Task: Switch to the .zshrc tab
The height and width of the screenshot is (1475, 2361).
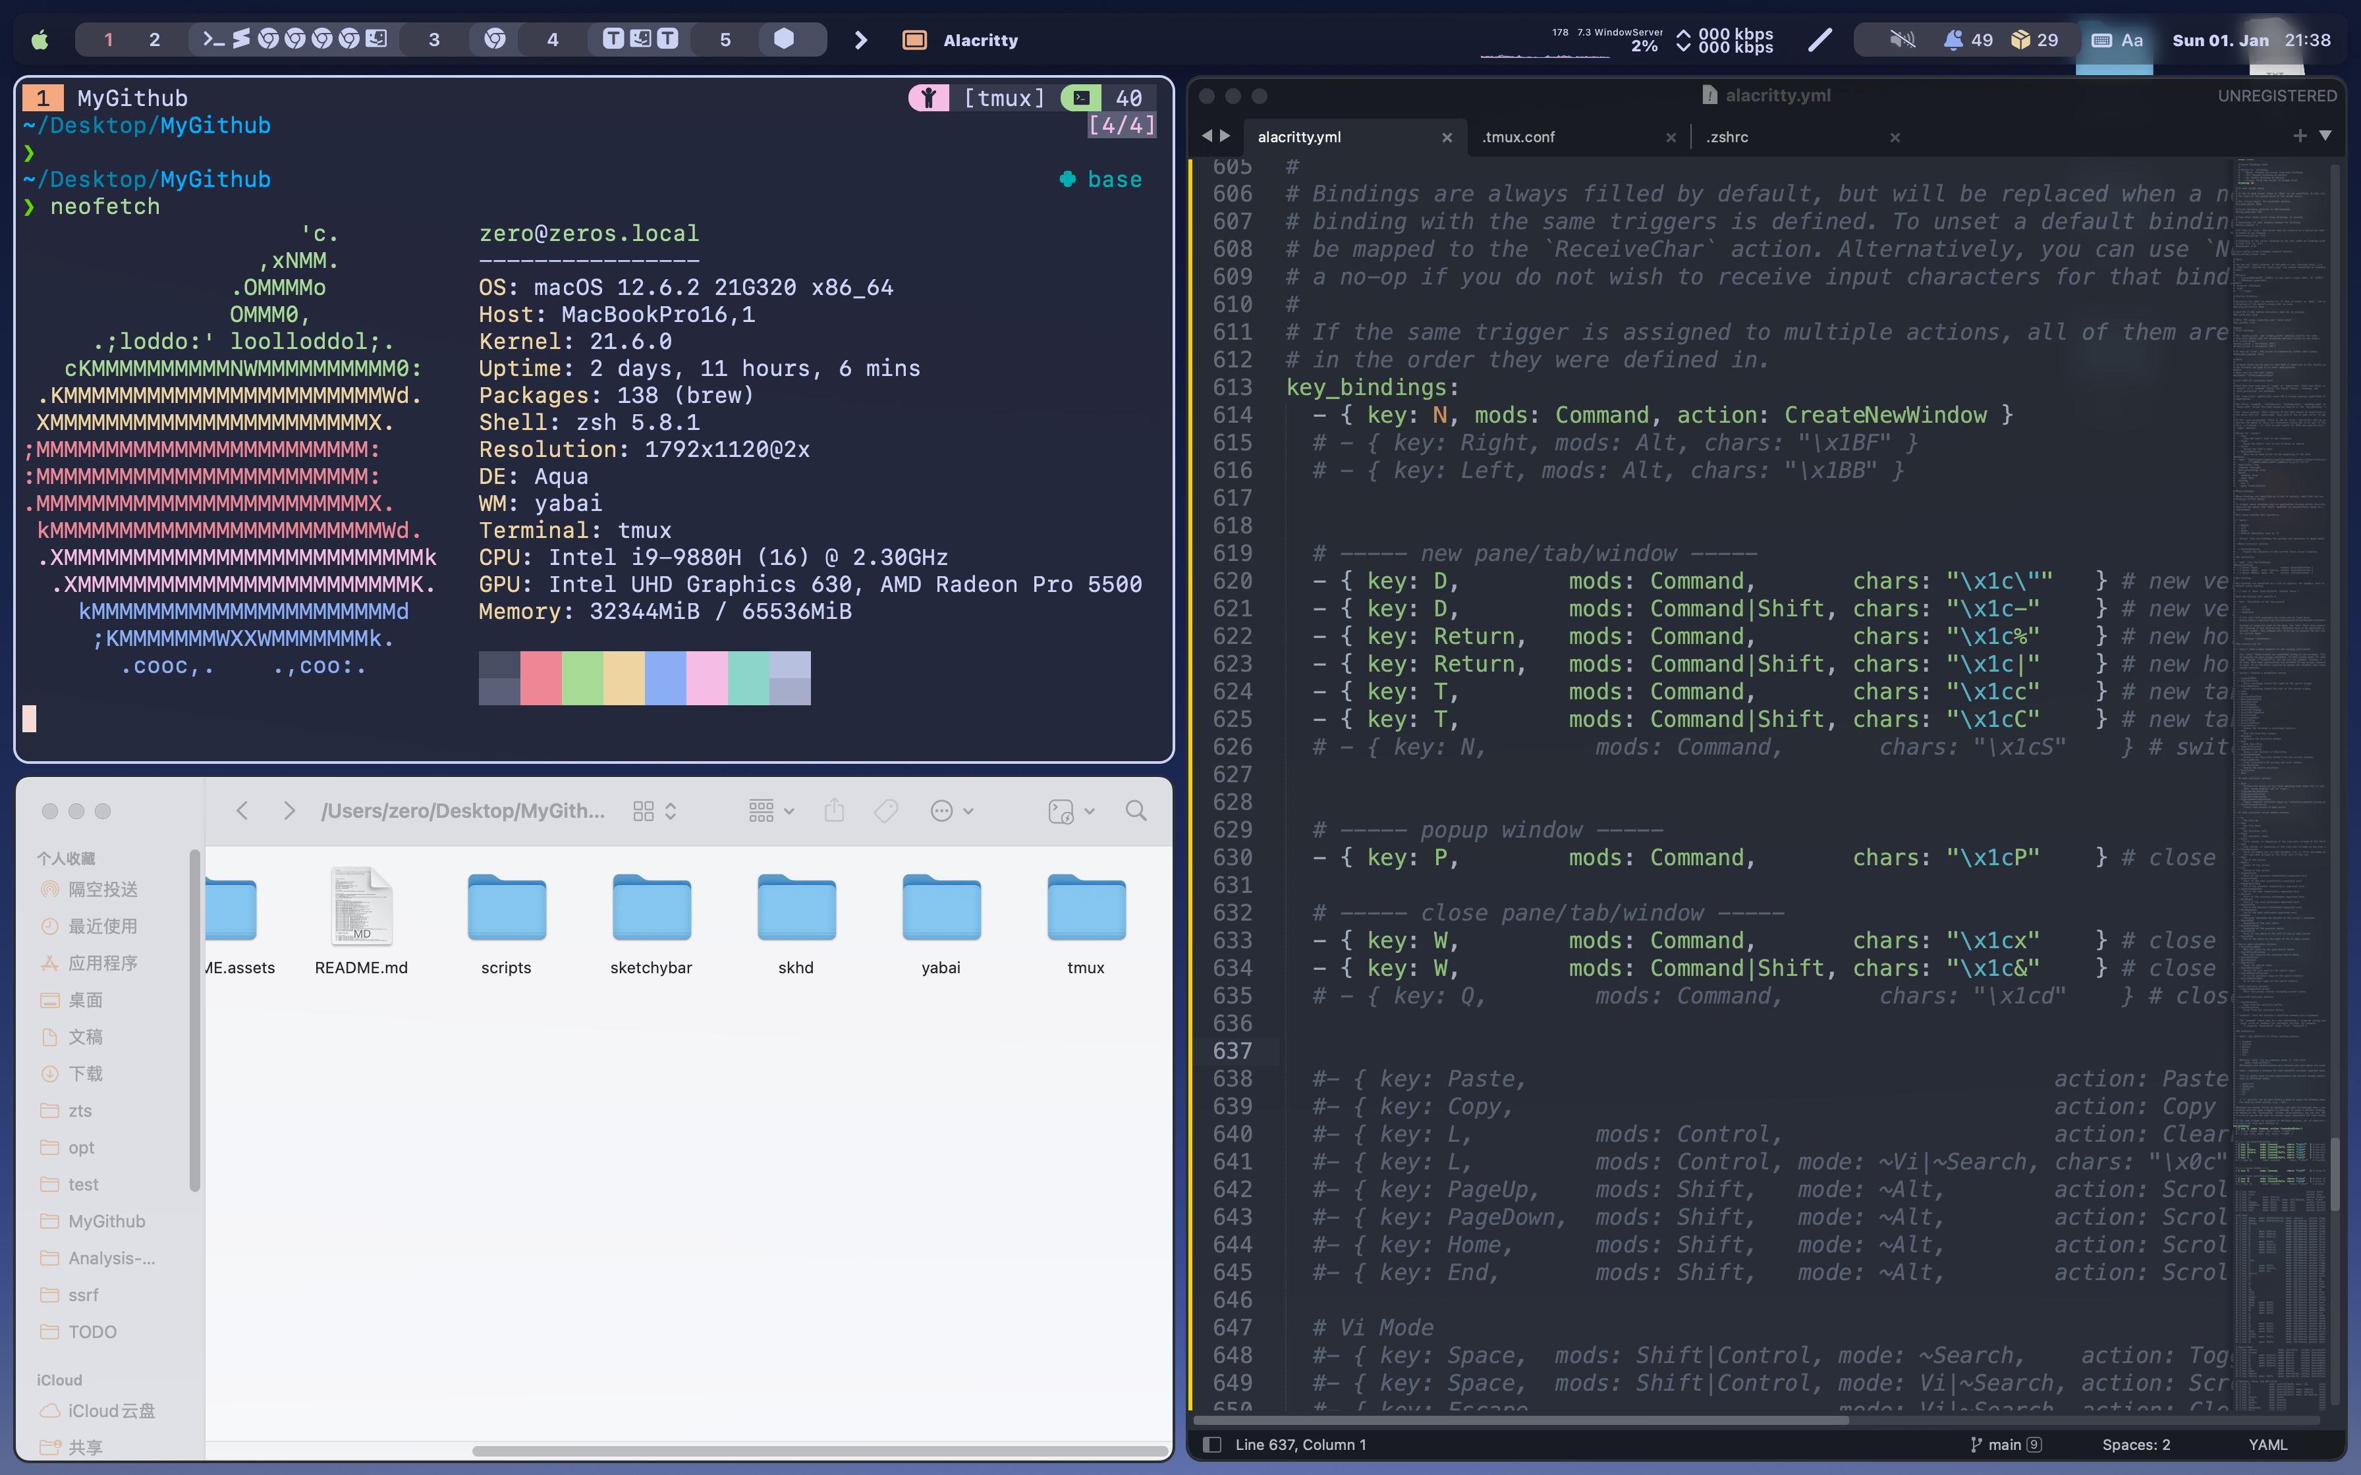Action: pos(1727,136)
